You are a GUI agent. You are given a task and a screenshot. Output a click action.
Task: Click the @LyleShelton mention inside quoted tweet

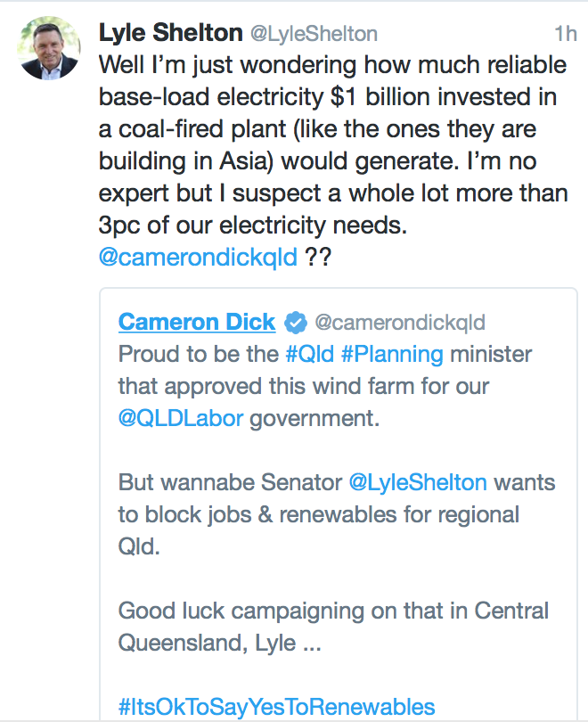pos(418,482)
